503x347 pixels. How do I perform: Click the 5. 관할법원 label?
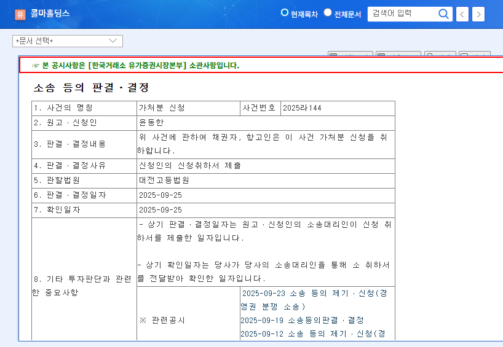(x=57, y=181)
